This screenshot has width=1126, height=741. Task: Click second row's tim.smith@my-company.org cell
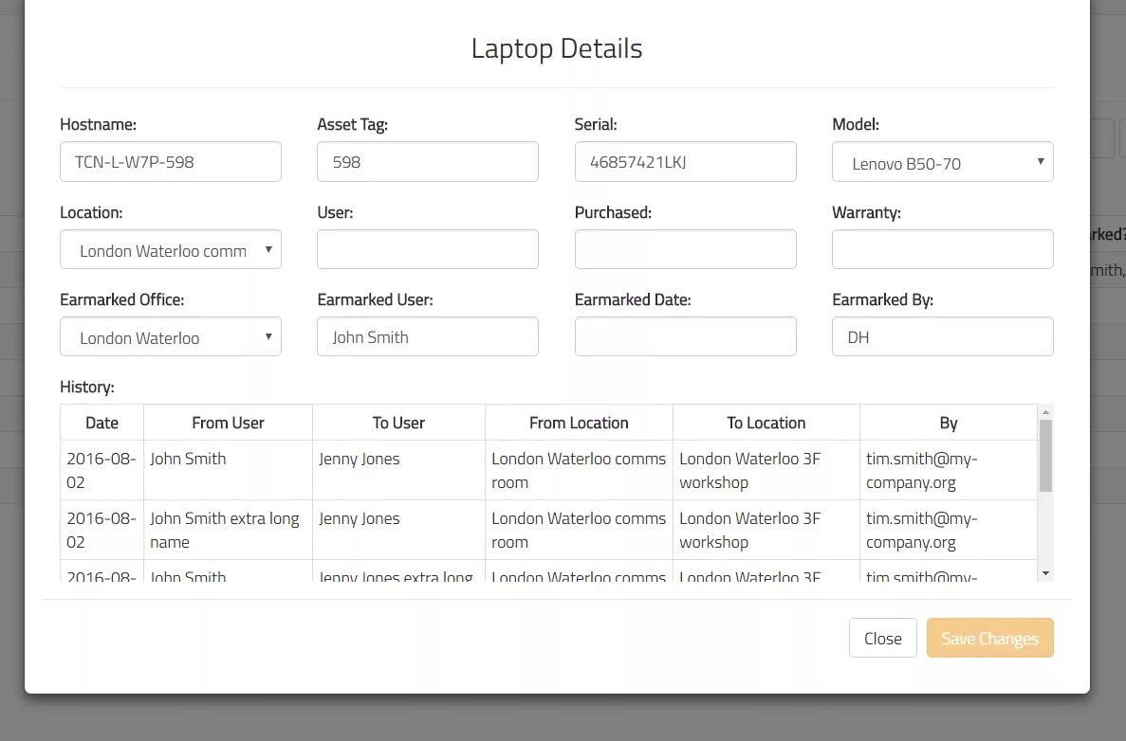(x=948, y=530)
